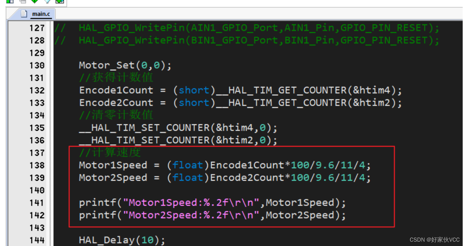Click line number 144 in the gutter
The height and width of the screenshot is (246, 465).
click(37, 240)
